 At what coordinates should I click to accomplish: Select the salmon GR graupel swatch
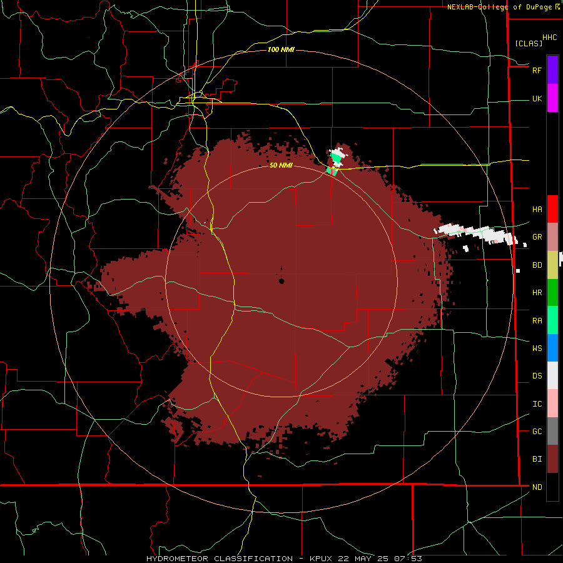552,237
